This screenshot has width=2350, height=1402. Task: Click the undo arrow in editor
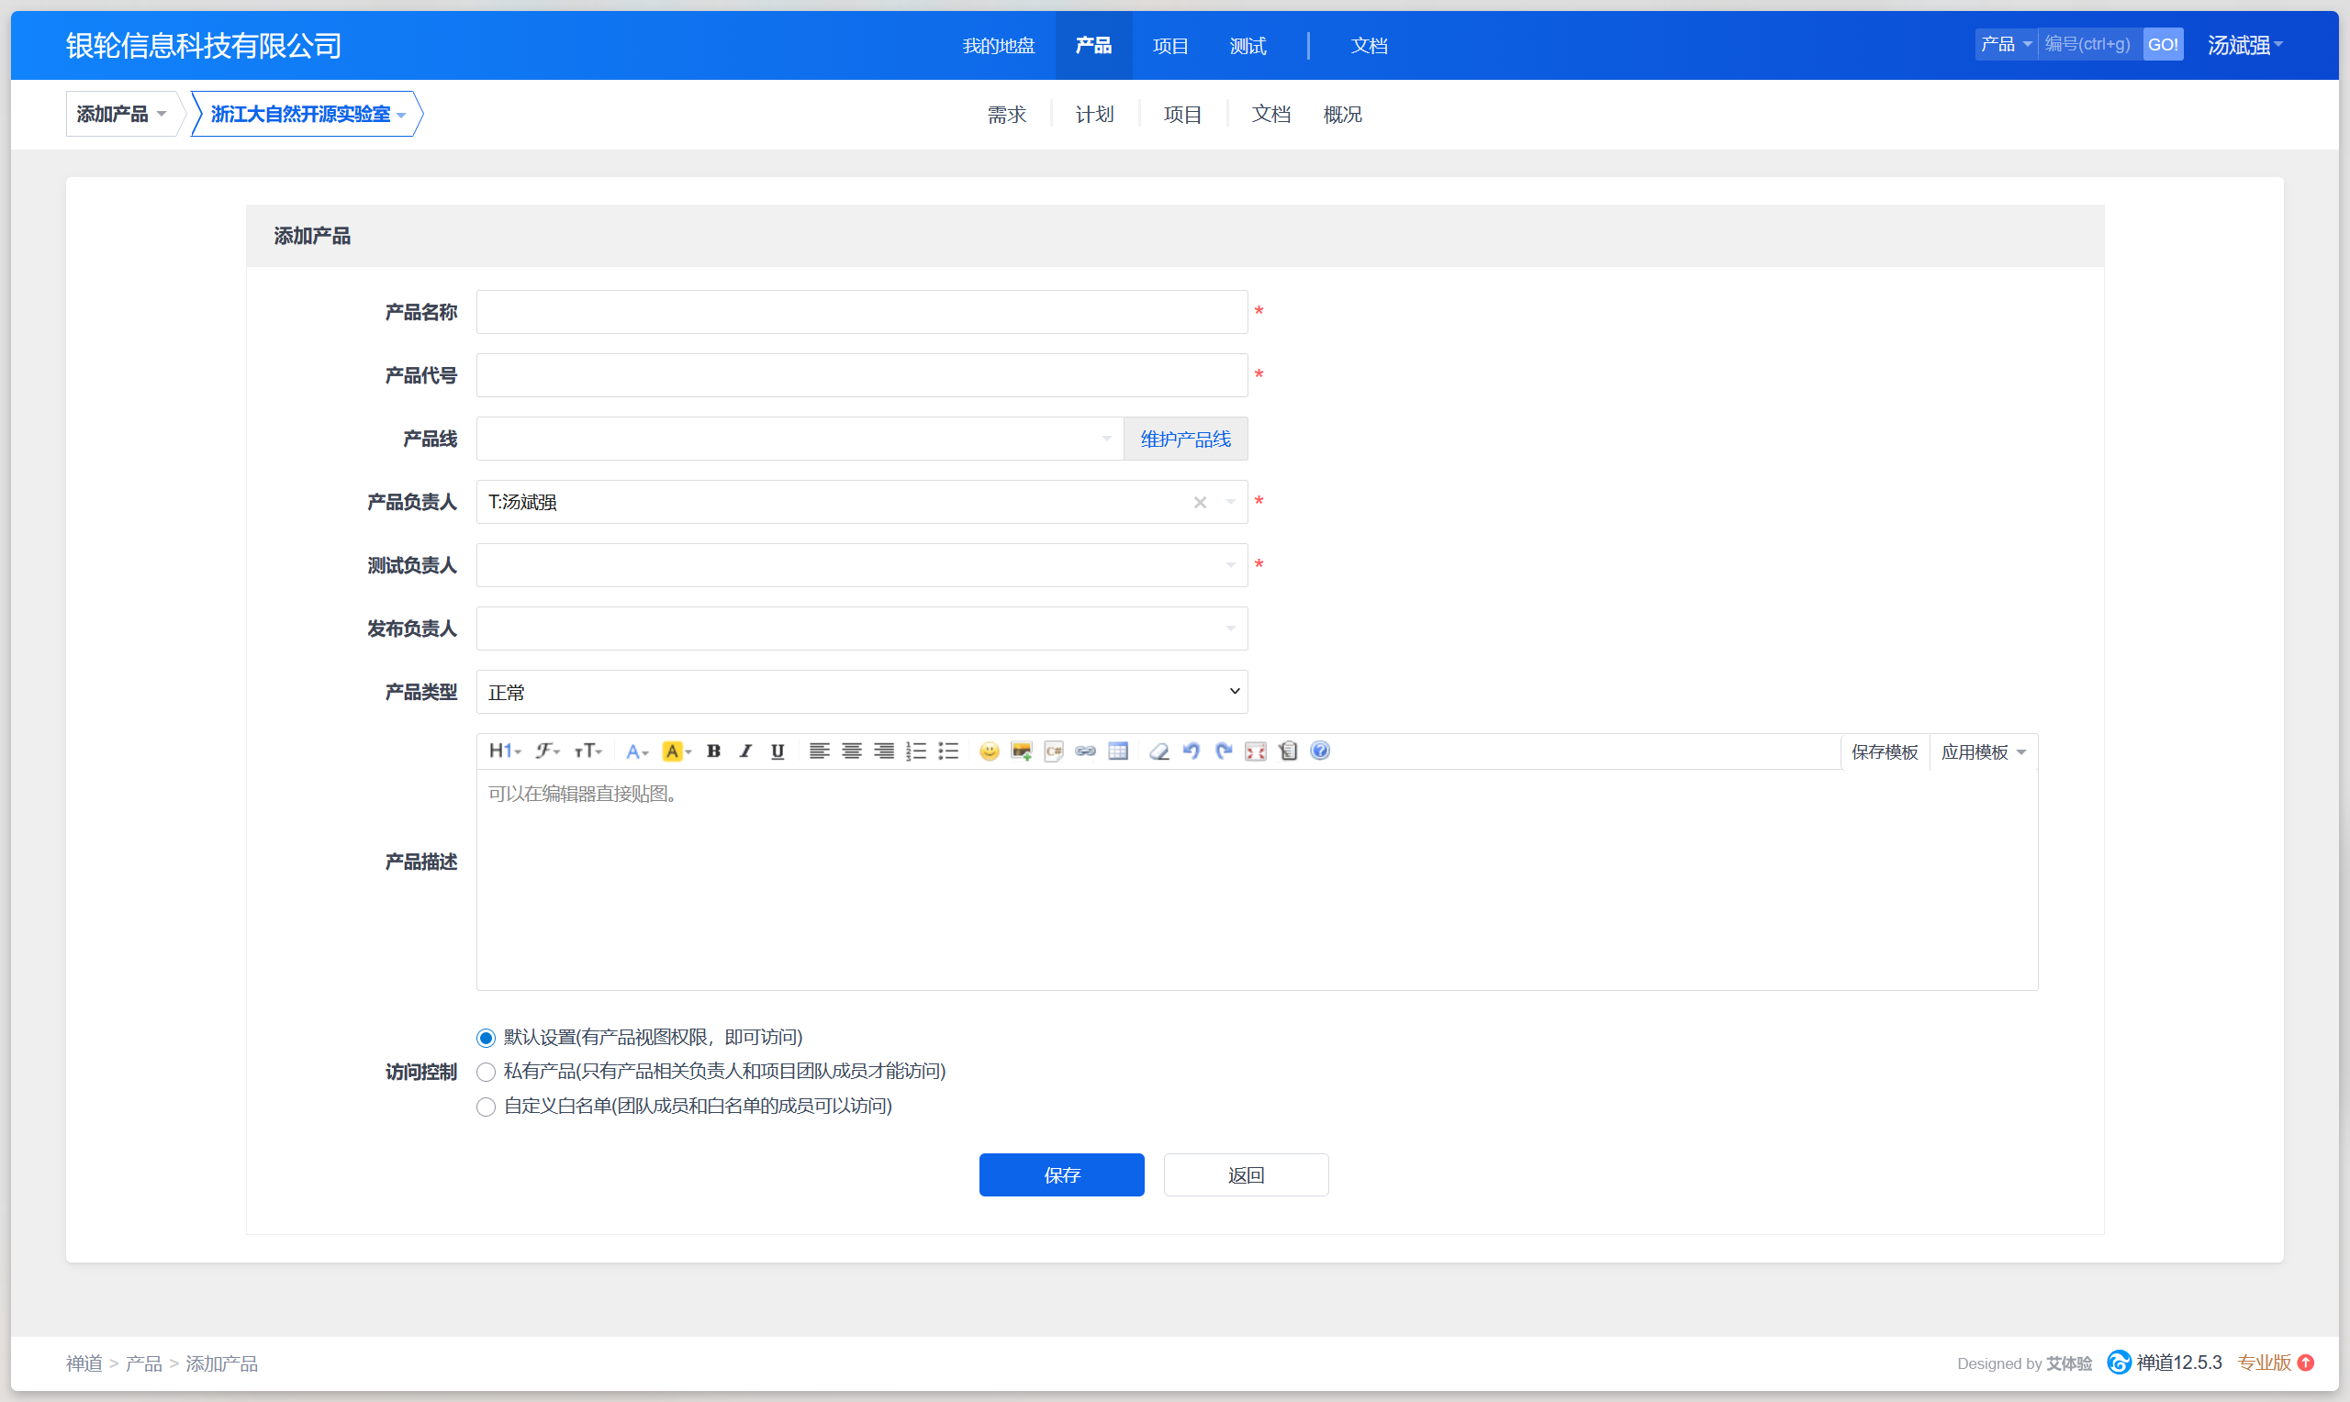[x=1191, y=751]
